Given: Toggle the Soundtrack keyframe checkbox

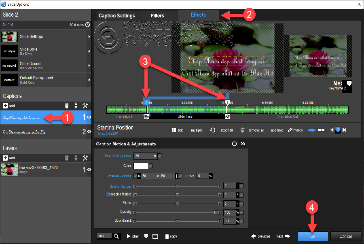Looking at the screenshot, I should (241, 221).
